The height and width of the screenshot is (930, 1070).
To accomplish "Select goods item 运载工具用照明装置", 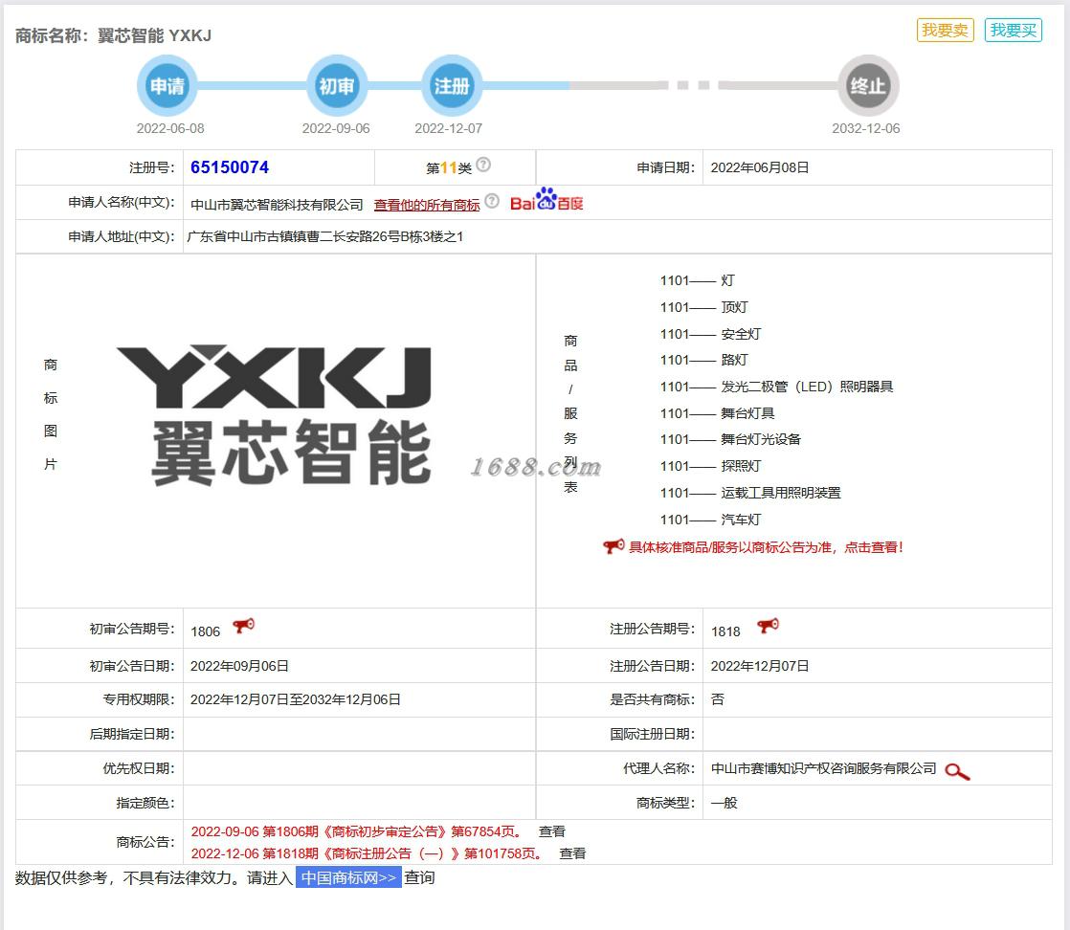I will pyautogui.click(x=781, y=493).
